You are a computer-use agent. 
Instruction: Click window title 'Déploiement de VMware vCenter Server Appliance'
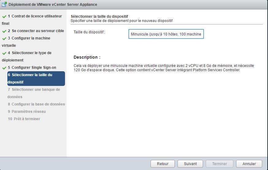[53, 4]
